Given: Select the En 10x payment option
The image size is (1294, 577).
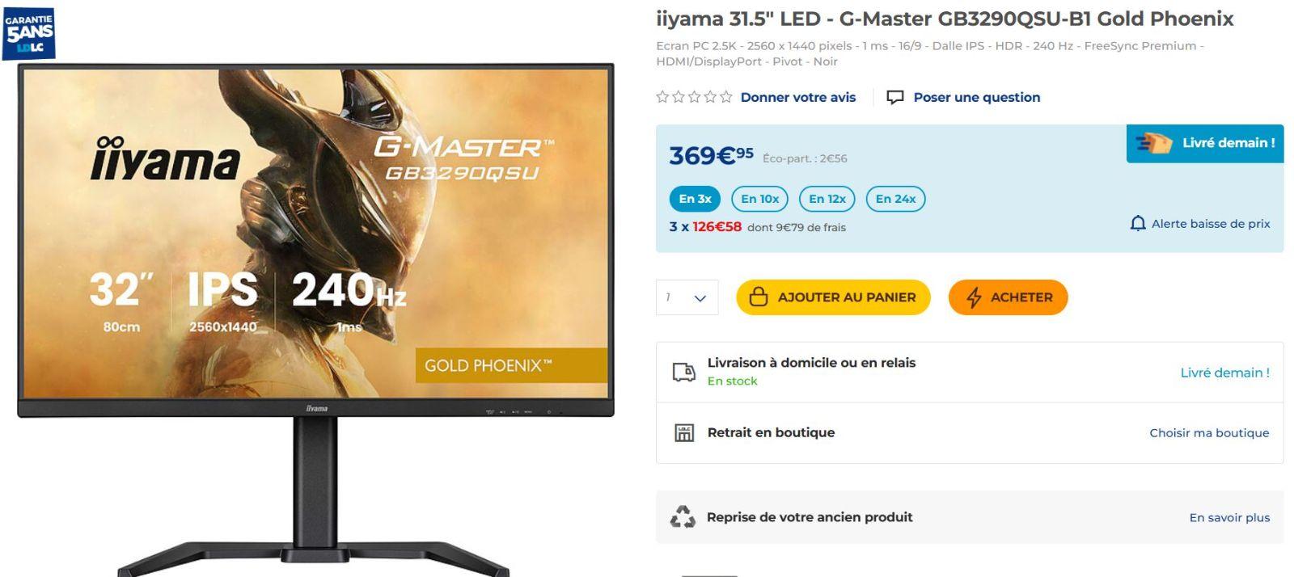Looking at the screenshot, I should 759,199.
